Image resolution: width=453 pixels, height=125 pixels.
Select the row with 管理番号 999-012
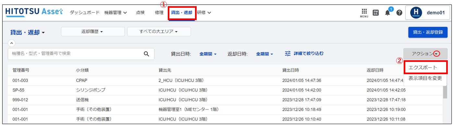(x=225, y=100)
